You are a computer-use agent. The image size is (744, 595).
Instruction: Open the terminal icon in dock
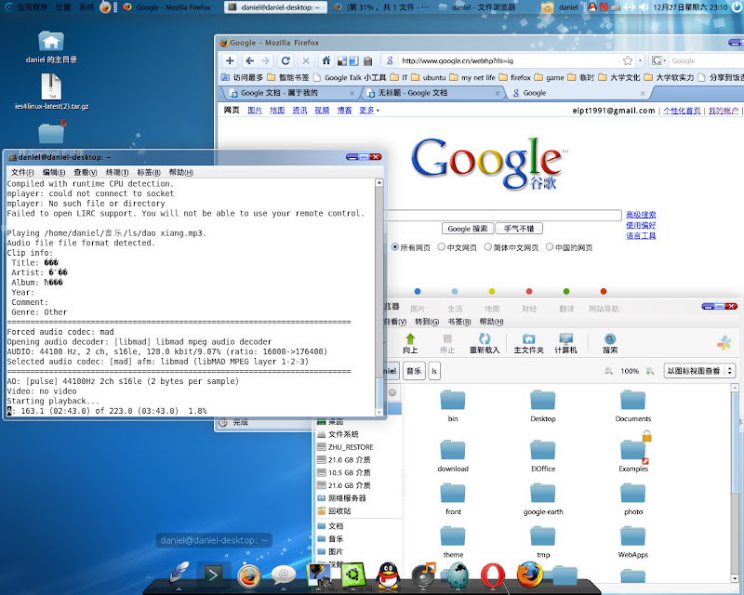[213, 575]
